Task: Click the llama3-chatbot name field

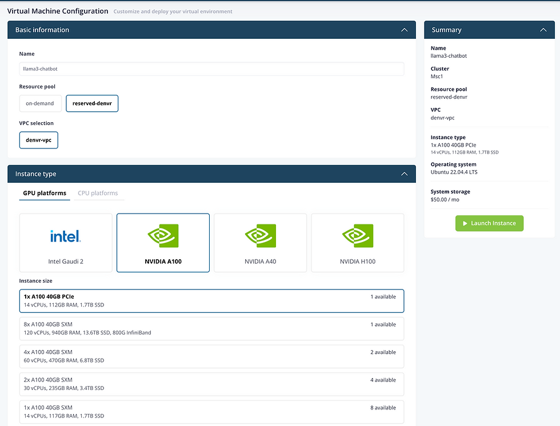Action: (x=211, y=69)
